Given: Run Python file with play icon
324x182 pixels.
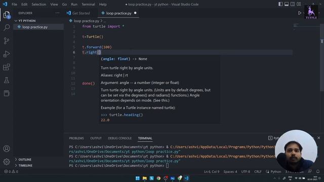Looking at the screenshot, I should pos(299,13).
